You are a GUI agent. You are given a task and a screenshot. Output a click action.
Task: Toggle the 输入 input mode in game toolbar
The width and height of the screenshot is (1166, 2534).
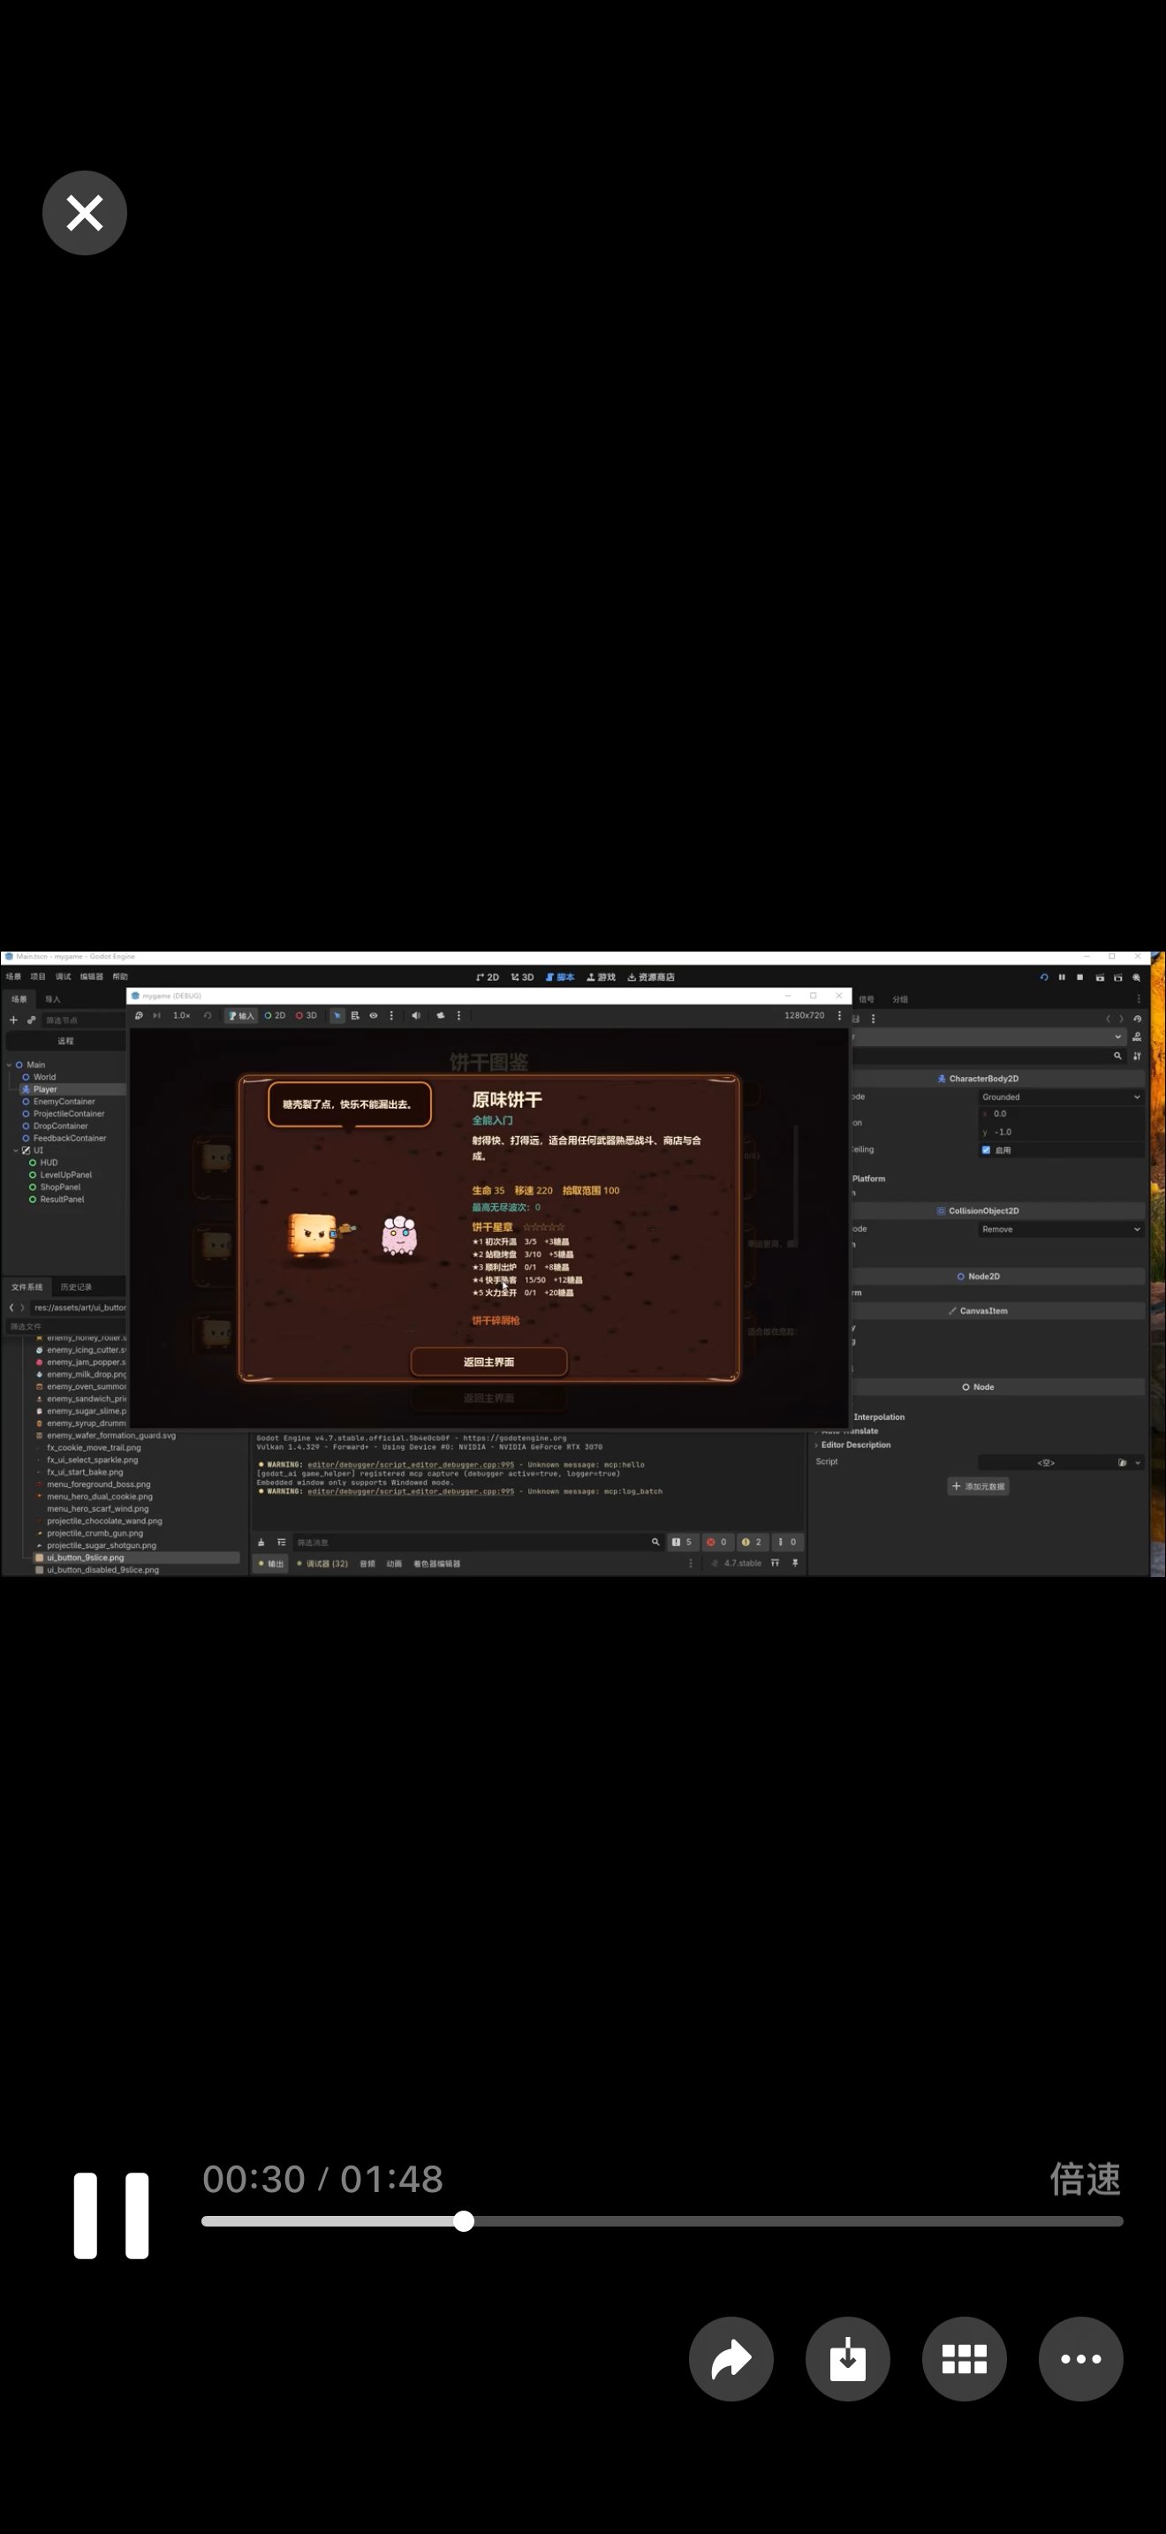pos(241,1015)
